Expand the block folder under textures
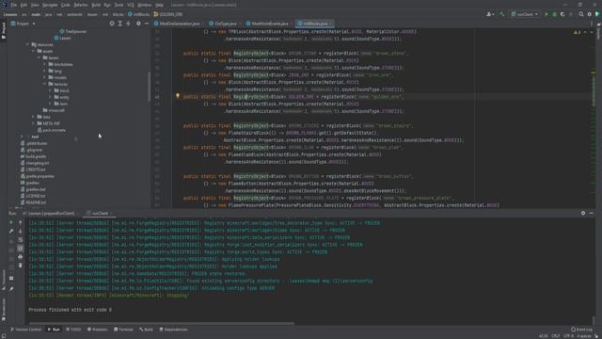 click(50, 90)
